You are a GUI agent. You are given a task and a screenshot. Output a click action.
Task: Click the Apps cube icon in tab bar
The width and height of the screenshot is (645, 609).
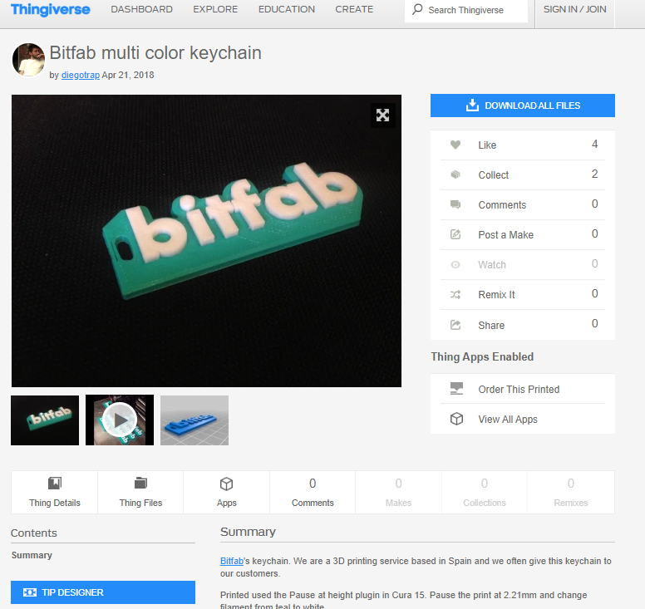click(x=226, y=484)
